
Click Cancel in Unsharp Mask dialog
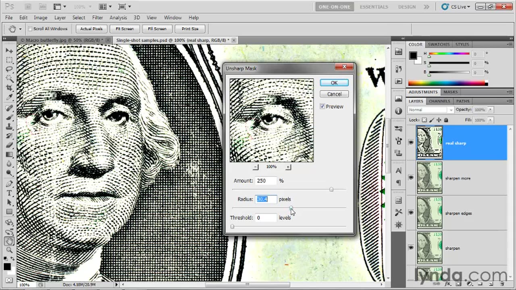(334, 94)
